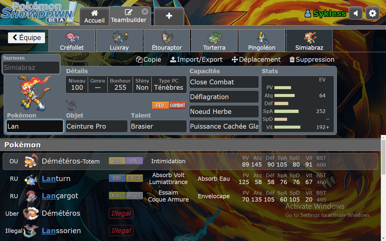
Task: Go back with the Équipe button
Action: [x=27, y=38]
